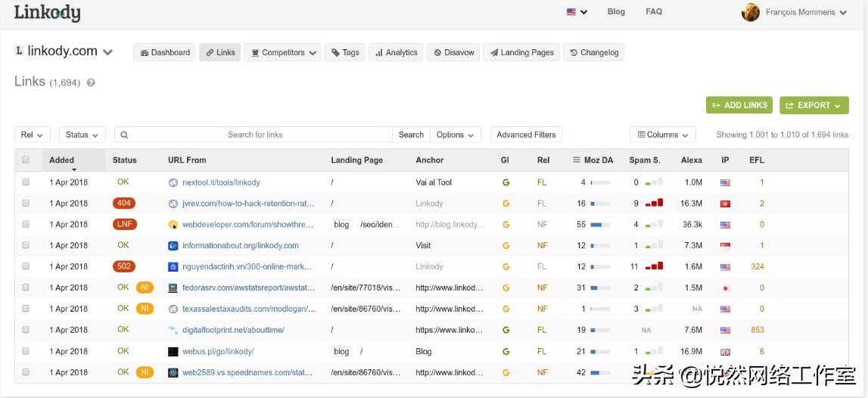Tick the checkbox for fedorasrv.com row
Screen dimensions: 868x398
click(26, 288)
